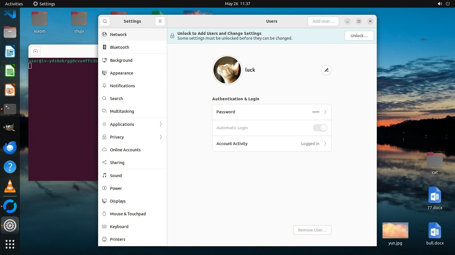455x255 pixels.
Task: Launch VLC from the dock
Action: (10, 186)
